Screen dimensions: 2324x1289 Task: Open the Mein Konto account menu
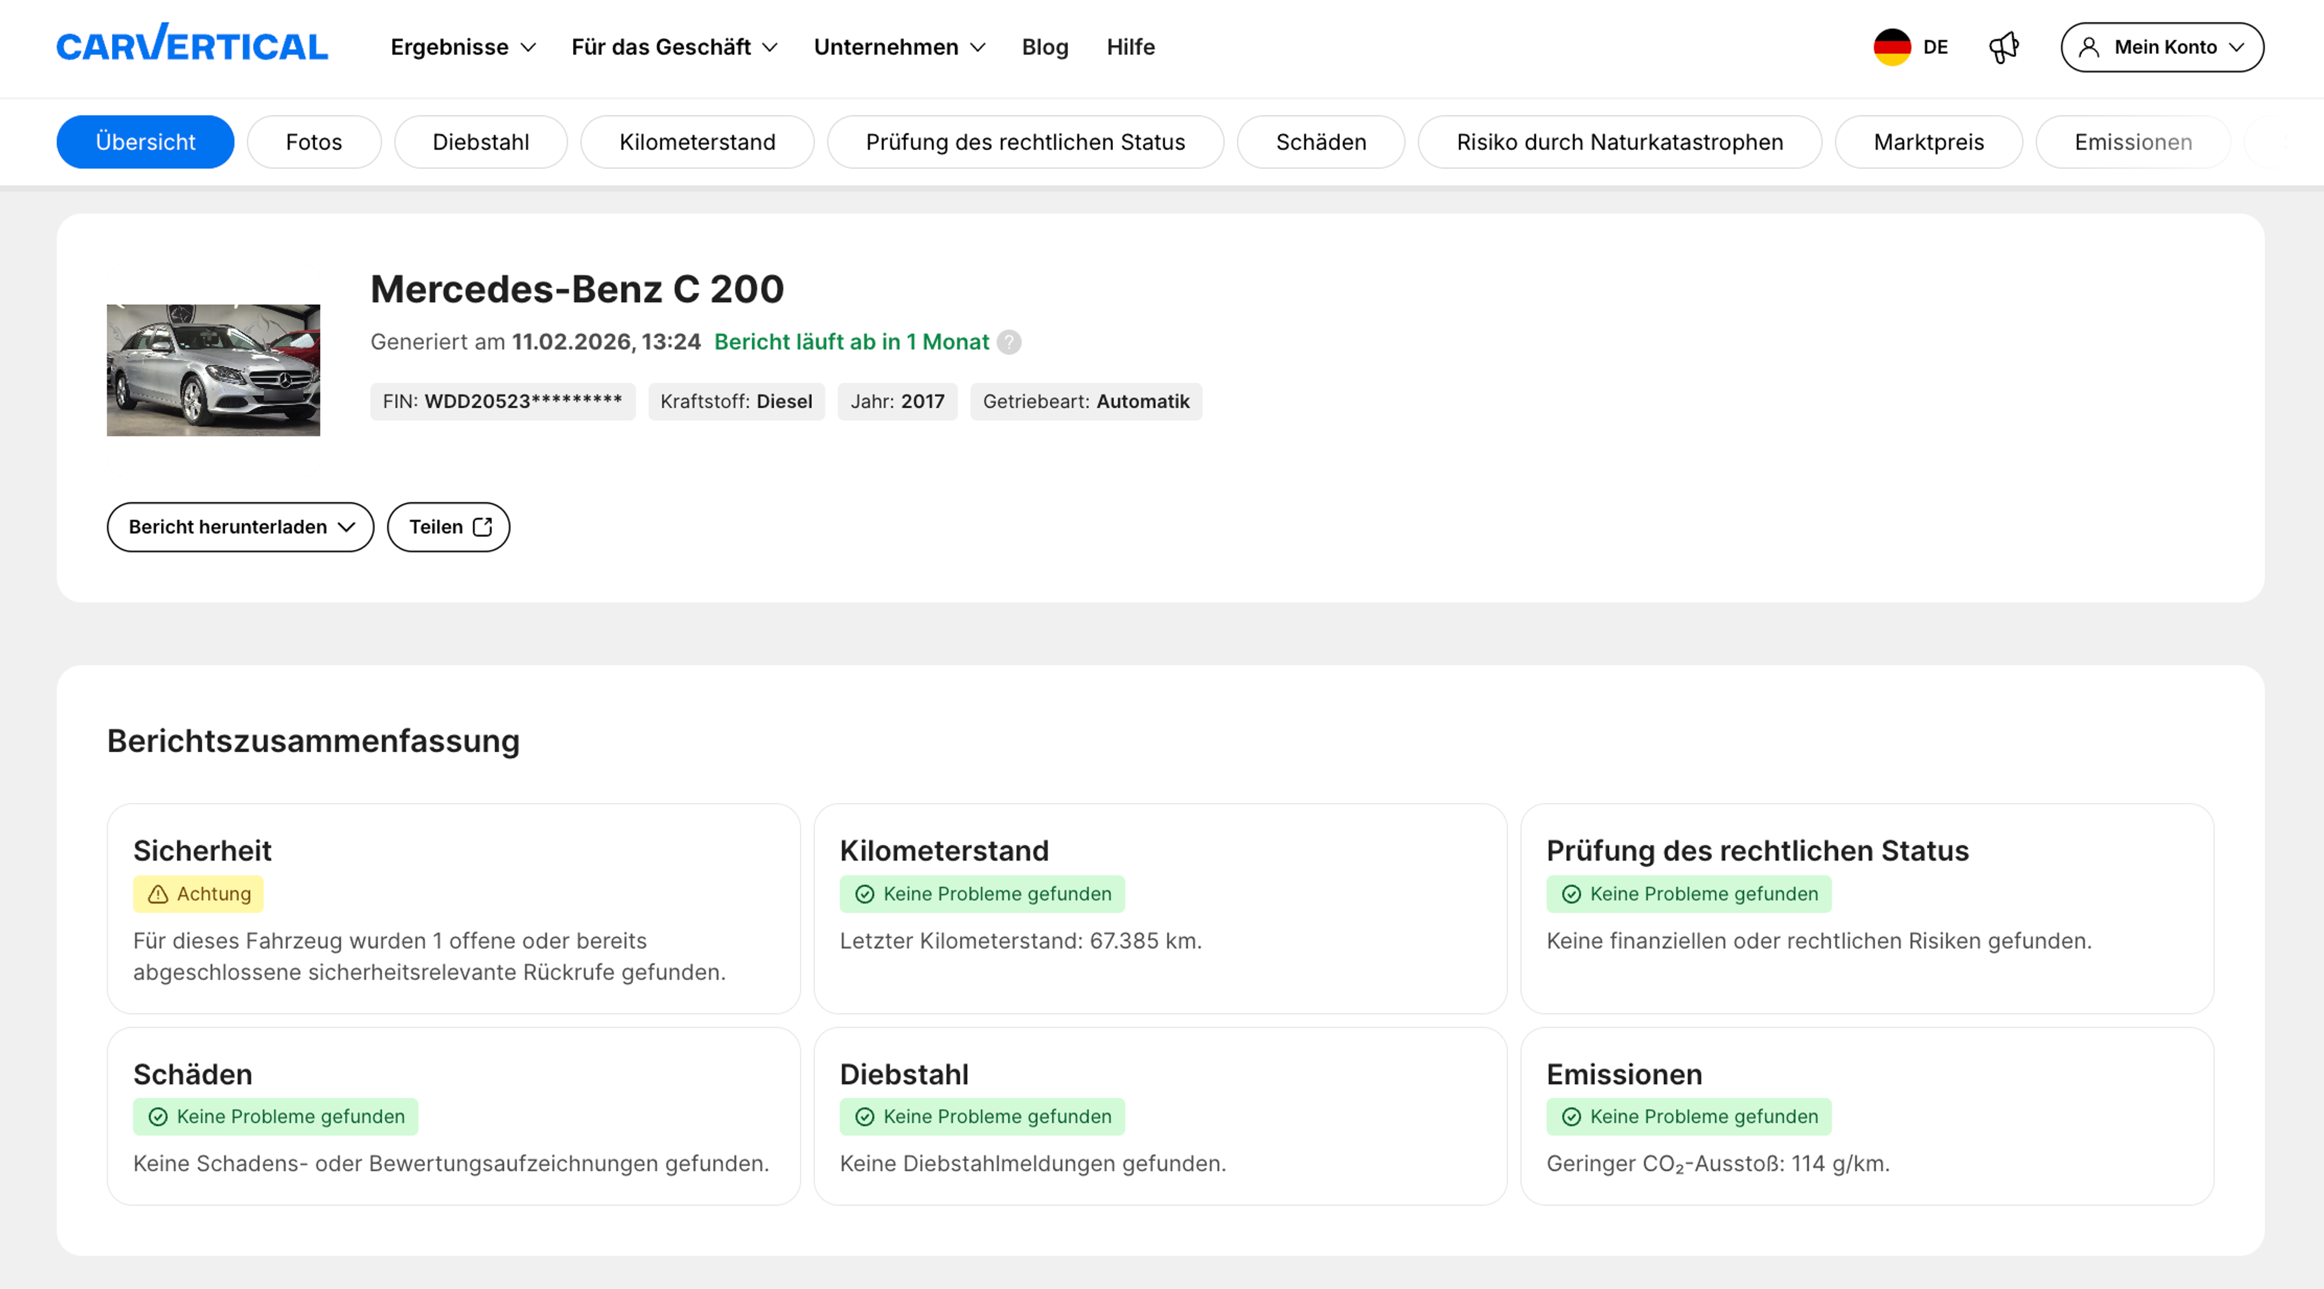point(2162,47)
